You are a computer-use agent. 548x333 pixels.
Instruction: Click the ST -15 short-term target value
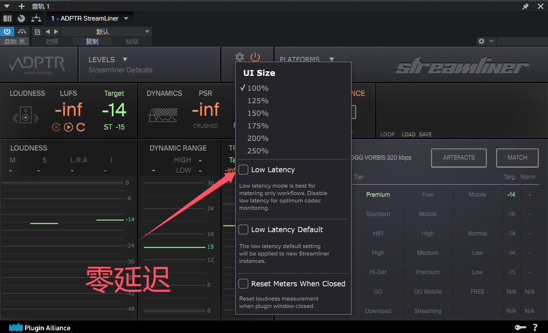114,127
